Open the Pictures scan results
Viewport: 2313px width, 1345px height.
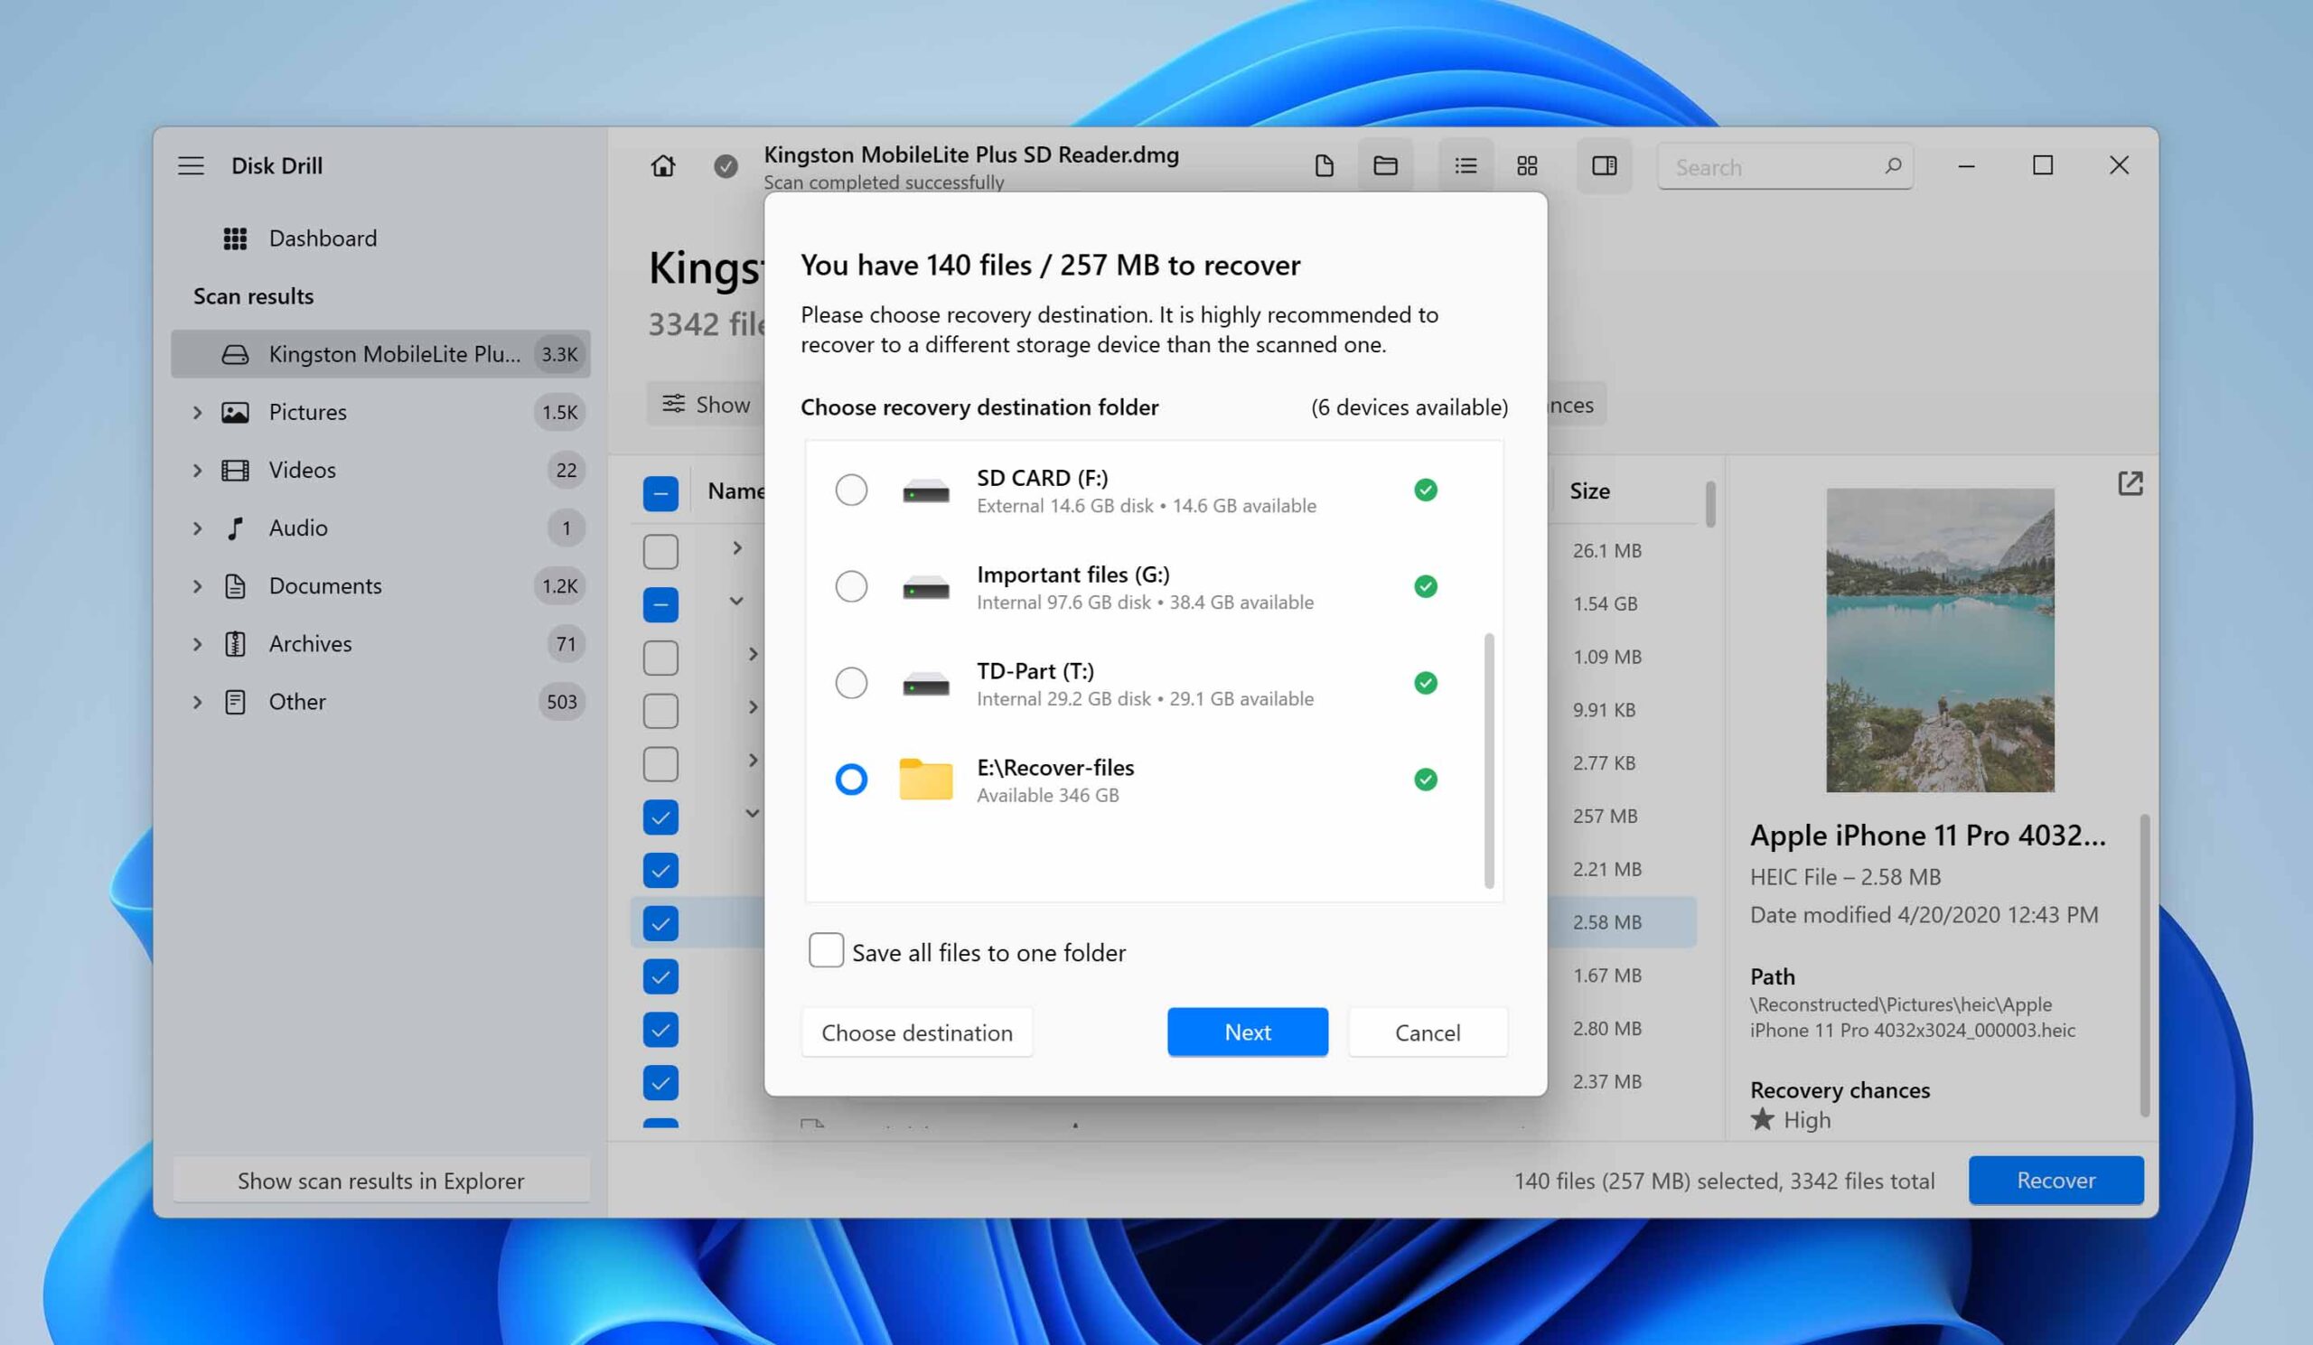point(380,412)
